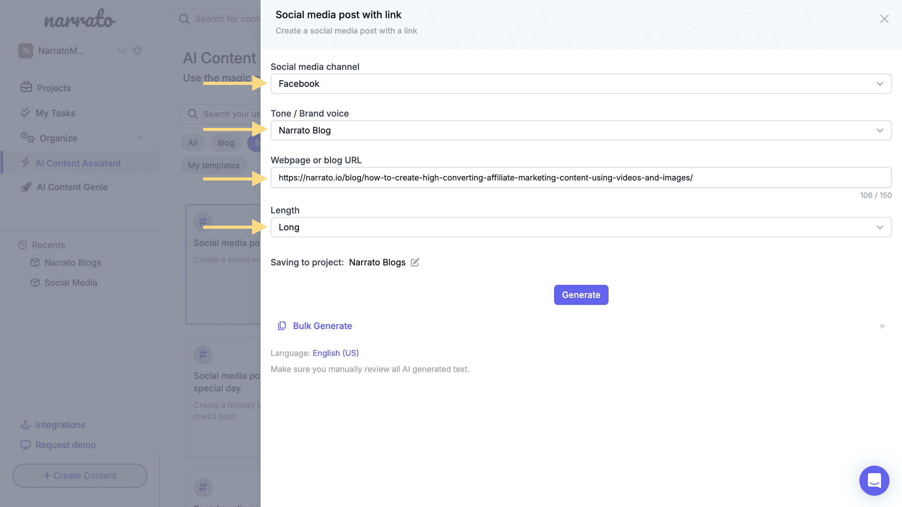Click the Narrato Blogs cube icon
Image resolution: width=902 pixels, height=507 pixels.
click(x=35, y=263)
